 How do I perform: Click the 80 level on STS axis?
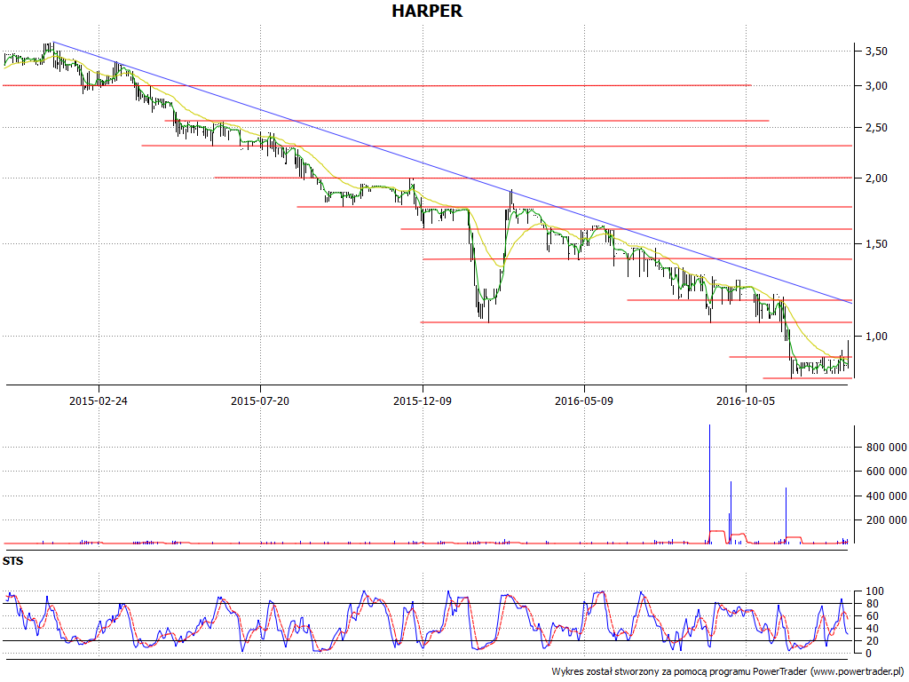[872, 604]
